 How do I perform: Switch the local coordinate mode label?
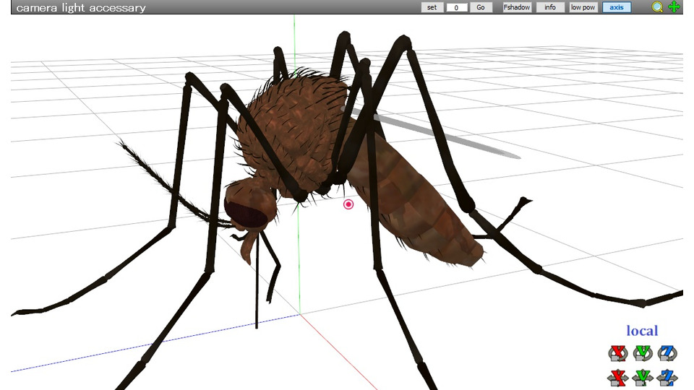pyautogui.click(x=642, y=331)
